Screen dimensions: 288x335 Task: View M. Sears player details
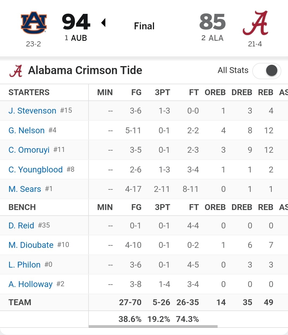[x=25, y=189]
